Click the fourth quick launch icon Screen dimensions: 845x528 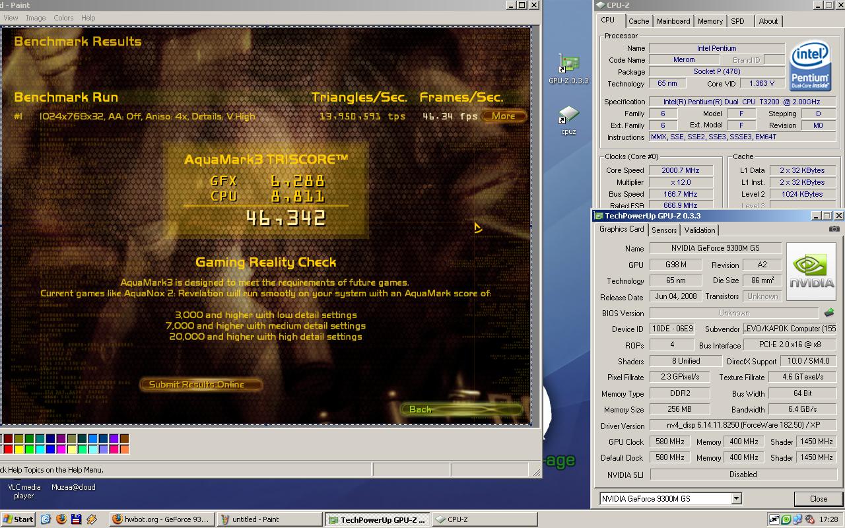[x=92, y=519]
